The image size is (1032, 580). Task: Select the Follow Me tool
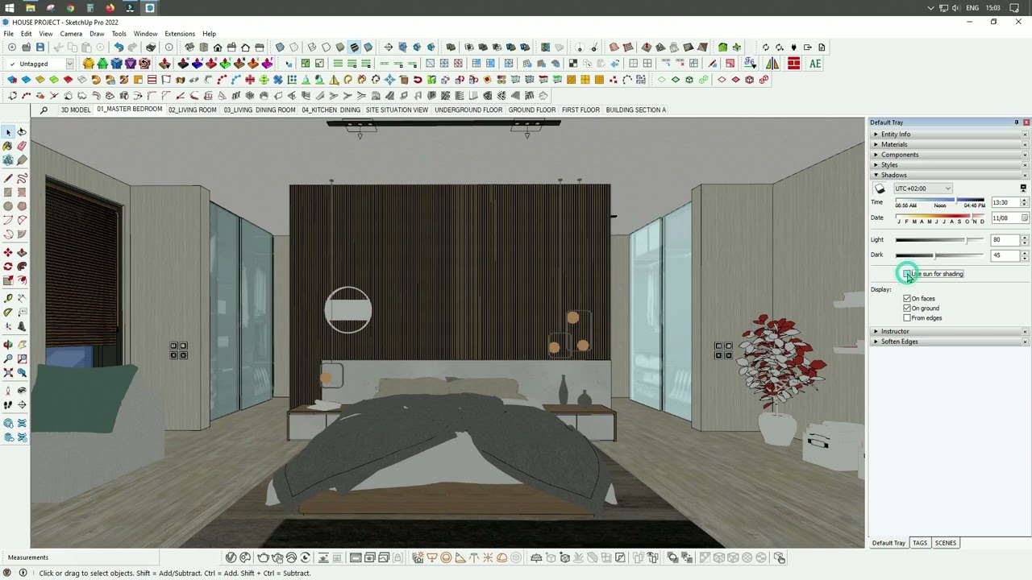click(x=22, y=267)
